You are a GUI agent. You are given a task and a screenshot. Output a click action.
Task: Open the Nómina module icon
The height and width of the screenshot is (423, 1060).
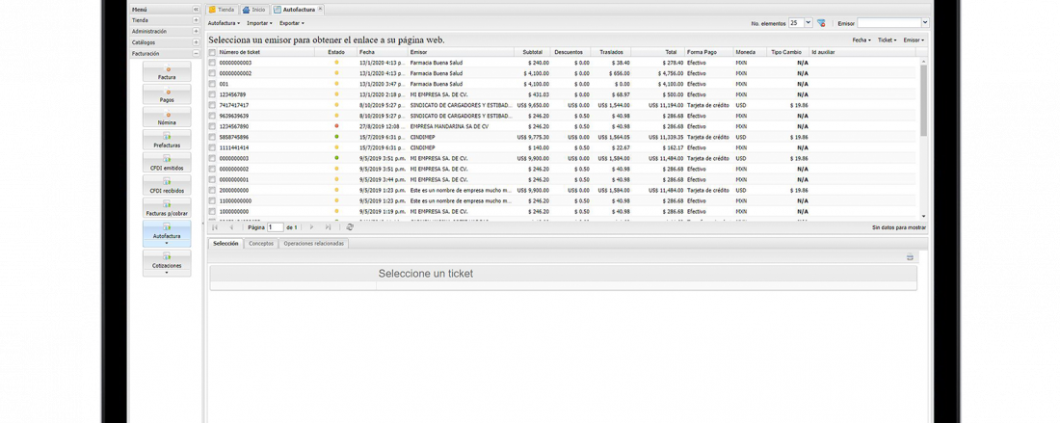pos(167,118)
